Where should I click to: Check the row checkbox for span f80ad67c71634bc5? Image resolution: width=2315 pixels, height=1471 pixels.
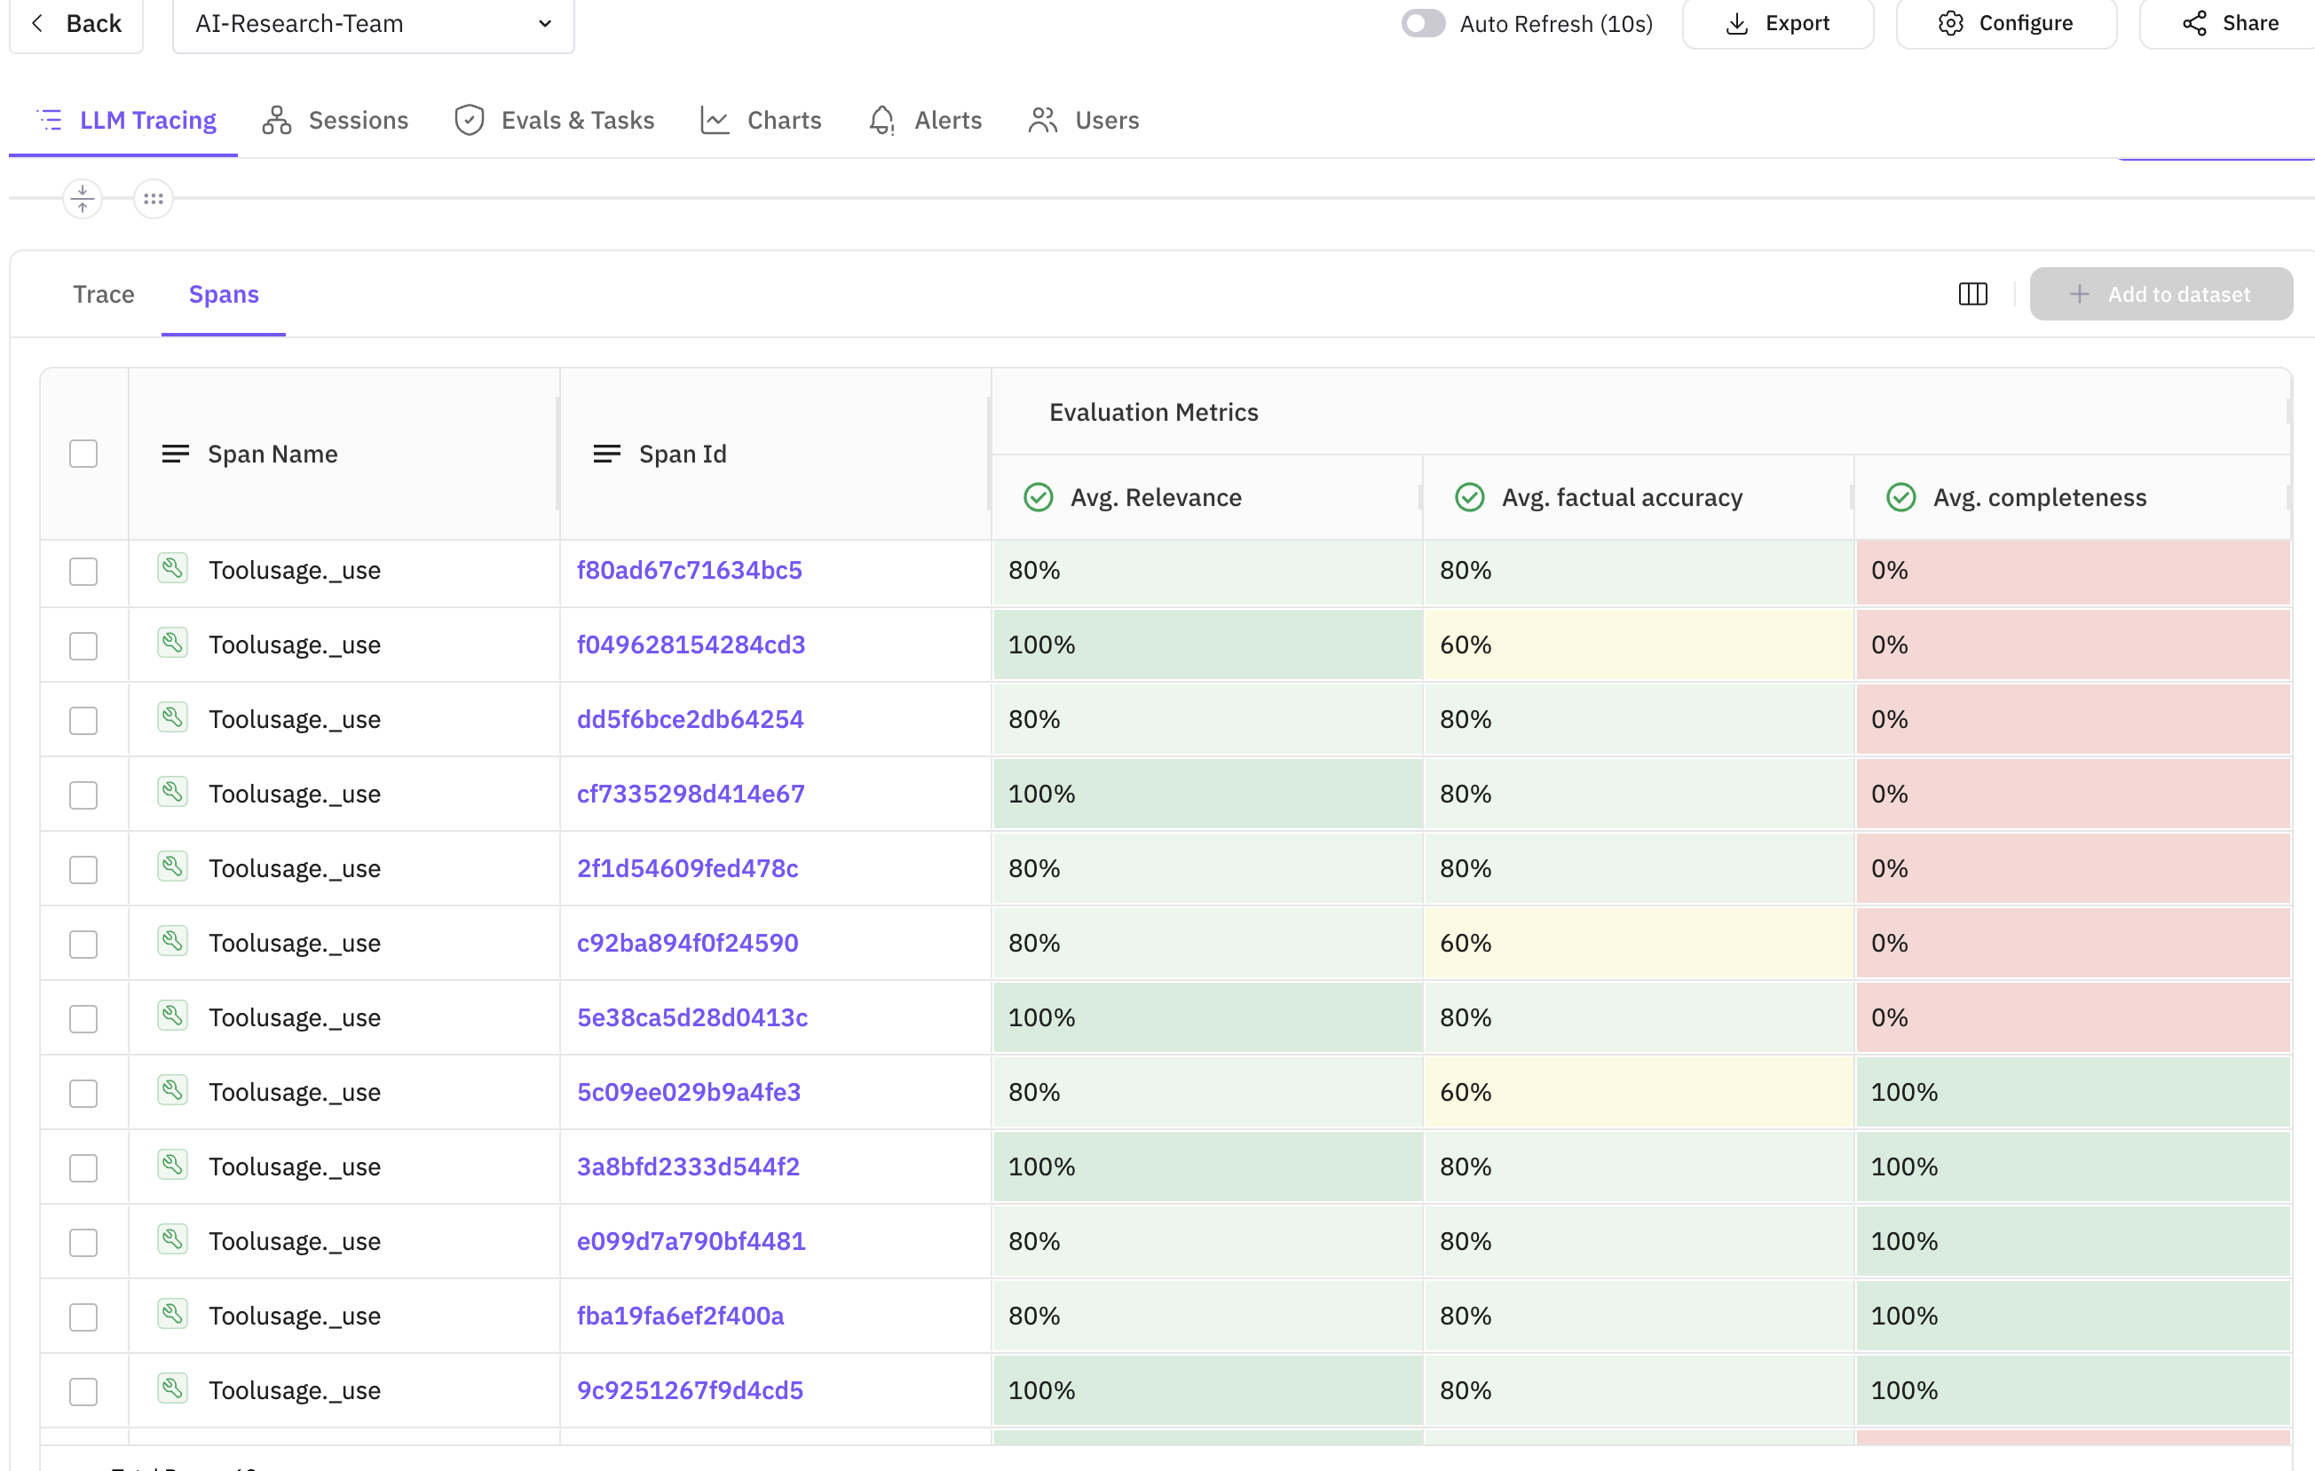coord(83,571)
